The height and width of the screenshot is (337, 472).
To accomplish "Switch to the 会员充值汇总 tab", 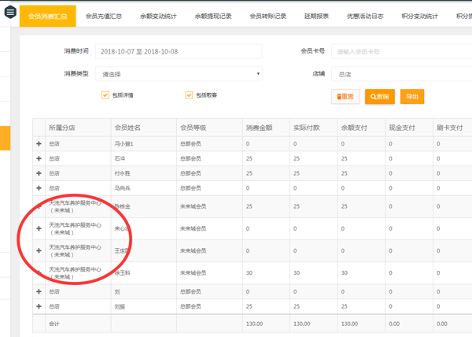I will click(x=103, y=16).
